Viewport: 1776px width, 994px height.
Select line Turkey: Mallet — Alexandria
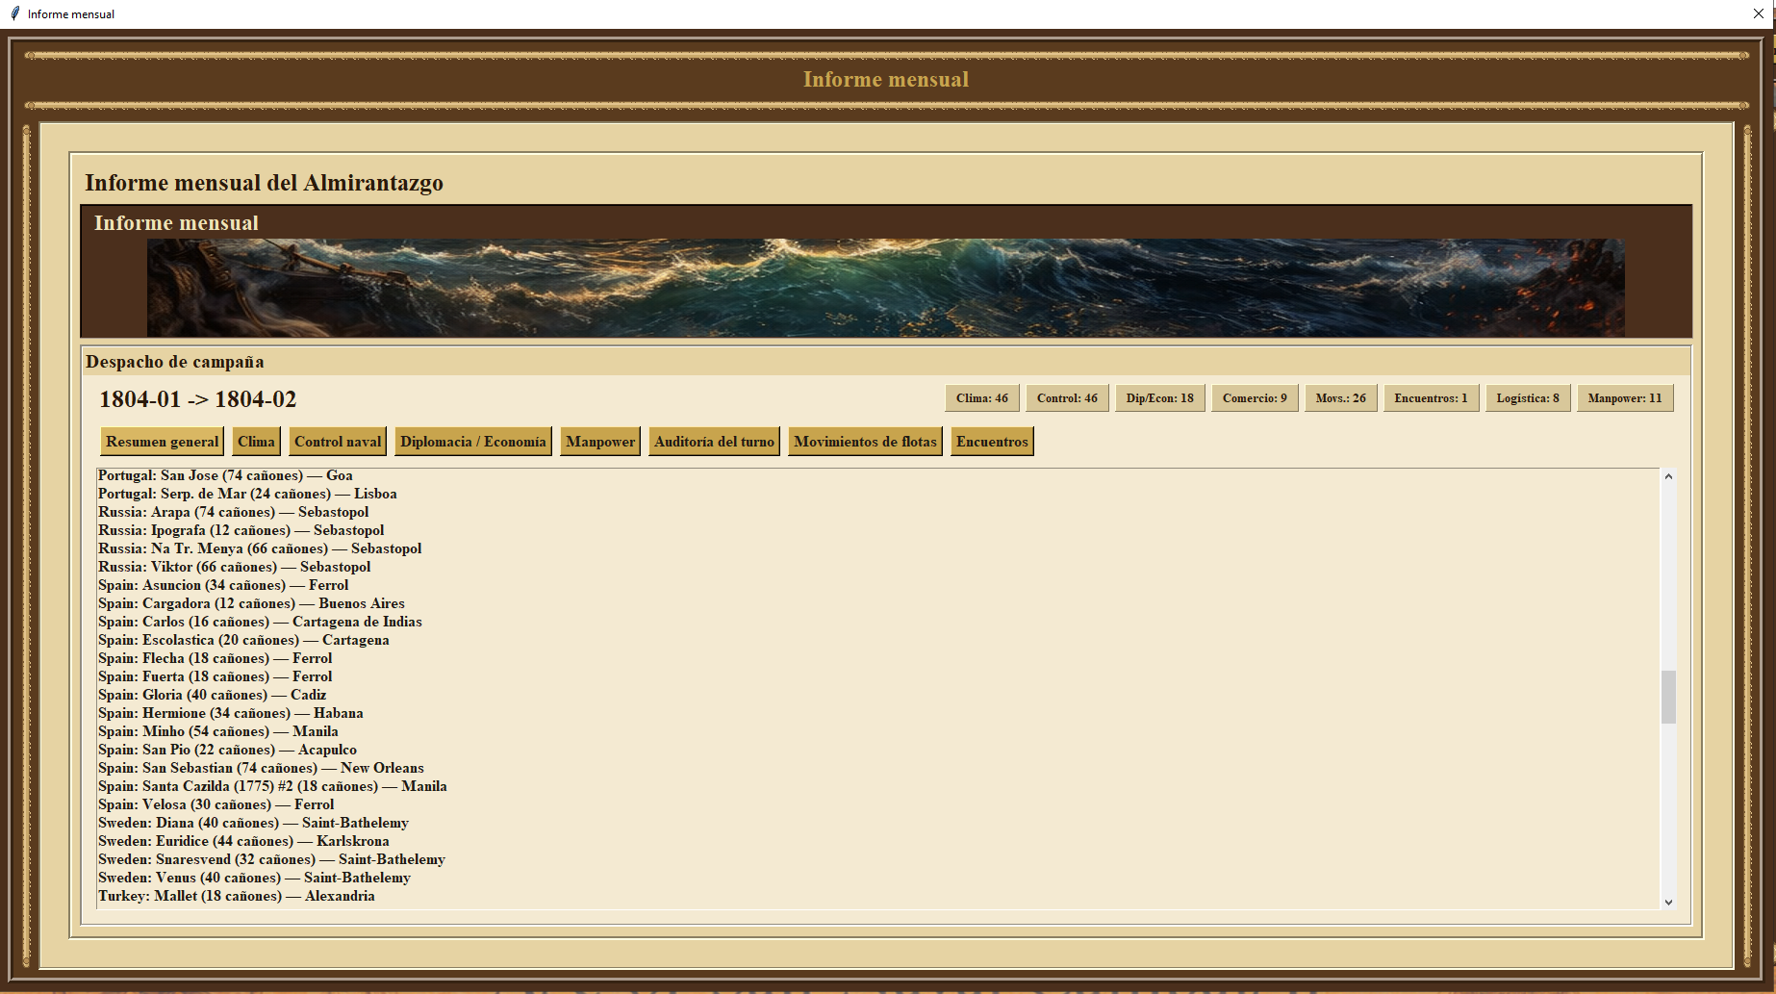(x=237, y=896)
